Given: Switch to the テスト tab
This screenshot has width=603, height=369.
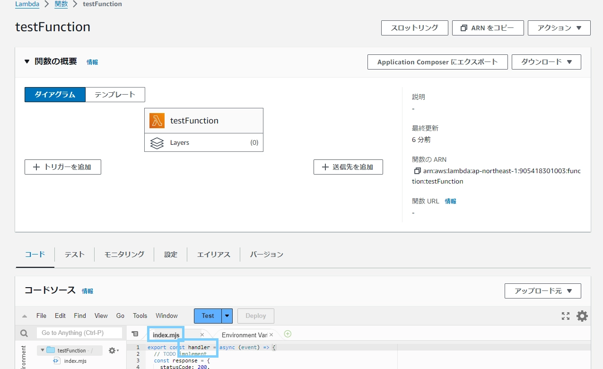Looking at the screenshot, I should (x=75, y=255).
